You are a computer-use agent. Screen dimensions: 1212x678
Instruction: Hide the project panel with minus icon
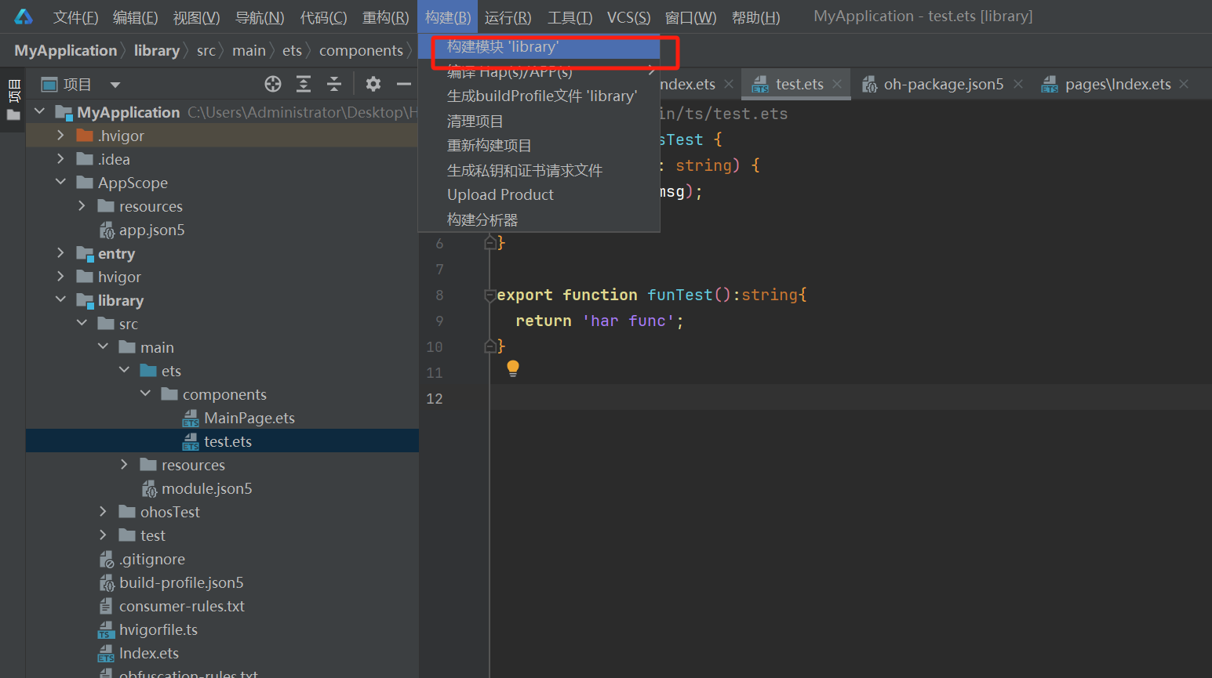[404, 84]
